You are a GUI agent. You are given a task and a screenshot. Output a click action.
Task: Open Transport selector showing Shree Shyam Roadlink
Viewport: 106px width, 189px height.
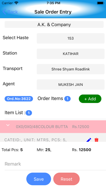(x=71, y=69)
